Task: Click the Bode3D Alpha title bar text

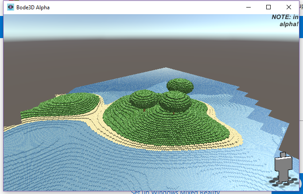Action: pos(33,7)
